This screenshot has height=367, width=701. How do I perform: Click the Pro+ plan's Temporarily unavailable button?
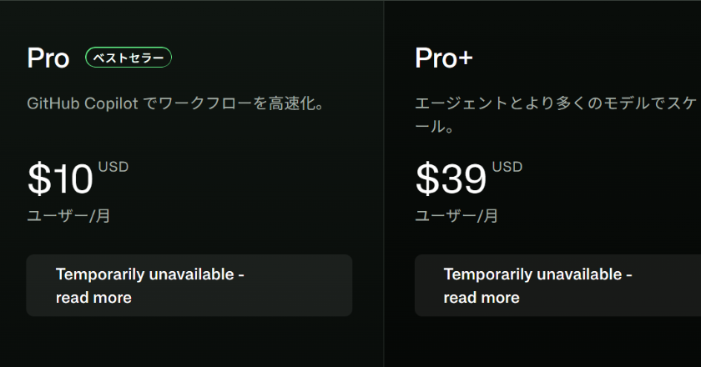point(557,285)
